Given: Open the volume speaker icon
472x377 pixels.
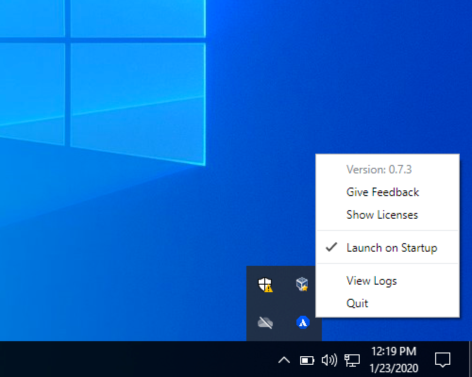Looking at the screenshot, I should pyautogui.click(x=329, y=361).
